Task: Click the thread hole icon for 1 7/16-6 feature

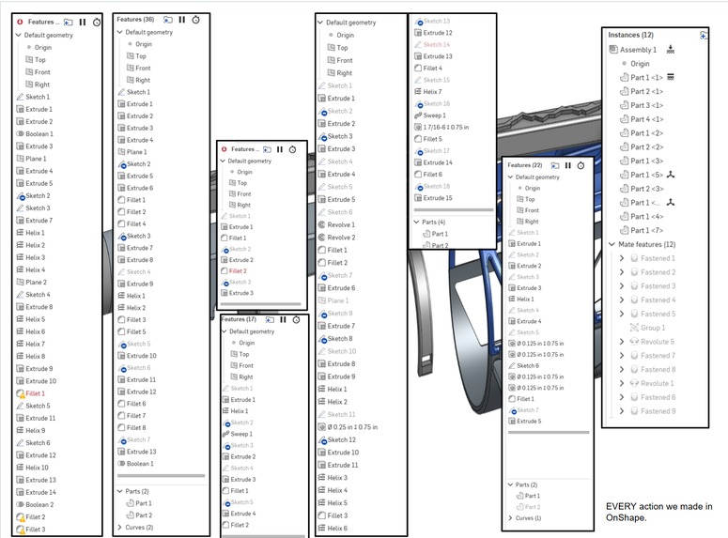Action: click(x=418, y=127)
